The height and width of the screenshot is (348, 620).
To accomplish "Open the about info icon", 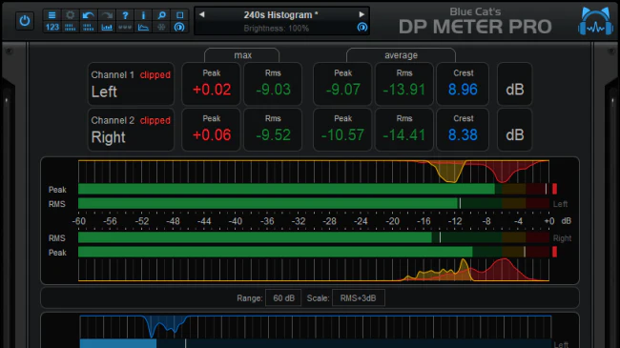I will [x=143, y=15].
